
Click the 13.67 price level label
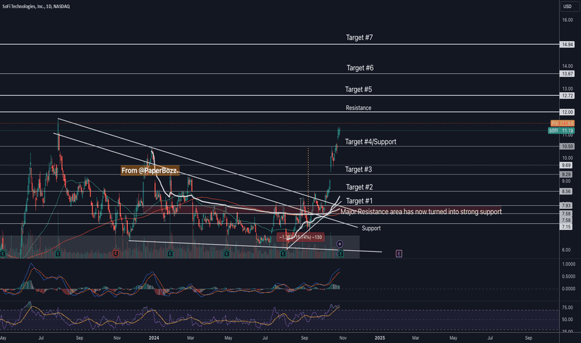pyautogui.click(x=567, y=74)
